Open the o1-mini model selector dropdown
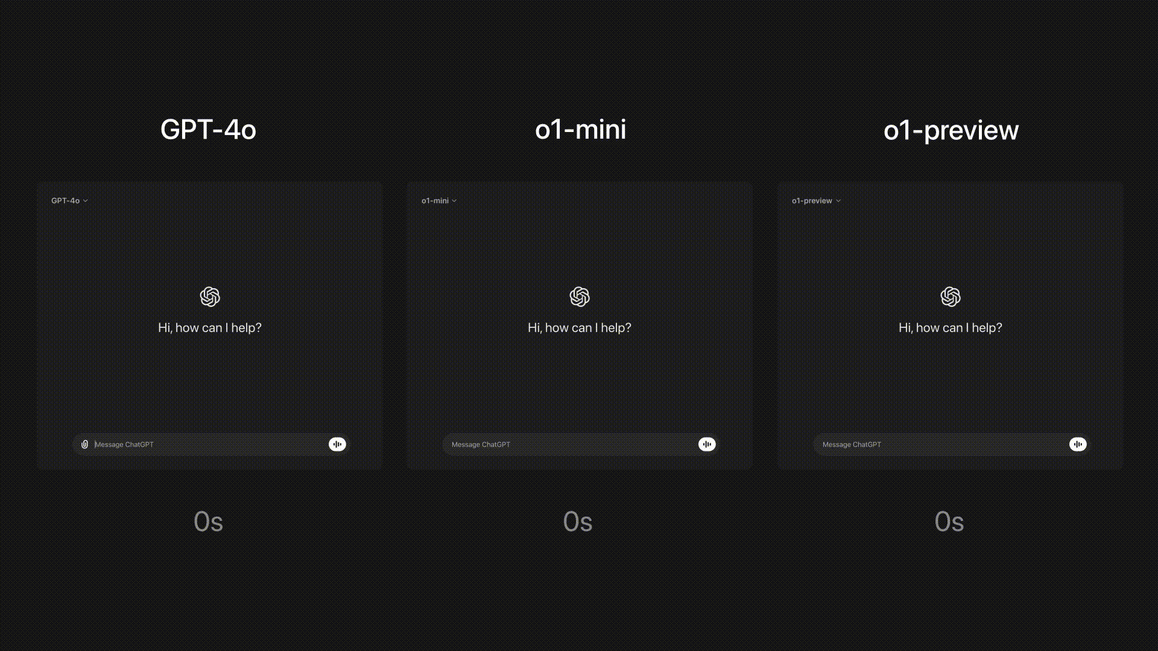 coord(439,201)
